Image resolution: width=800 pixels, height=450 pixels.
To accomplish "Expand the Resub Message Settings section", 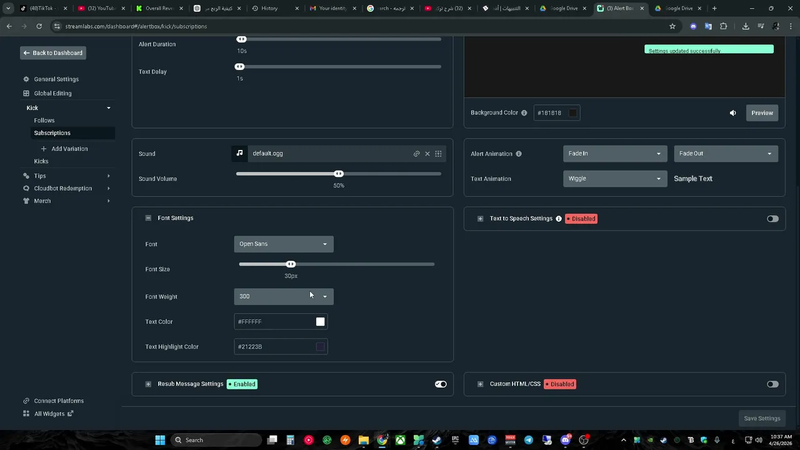I will [x=148, y=384].
